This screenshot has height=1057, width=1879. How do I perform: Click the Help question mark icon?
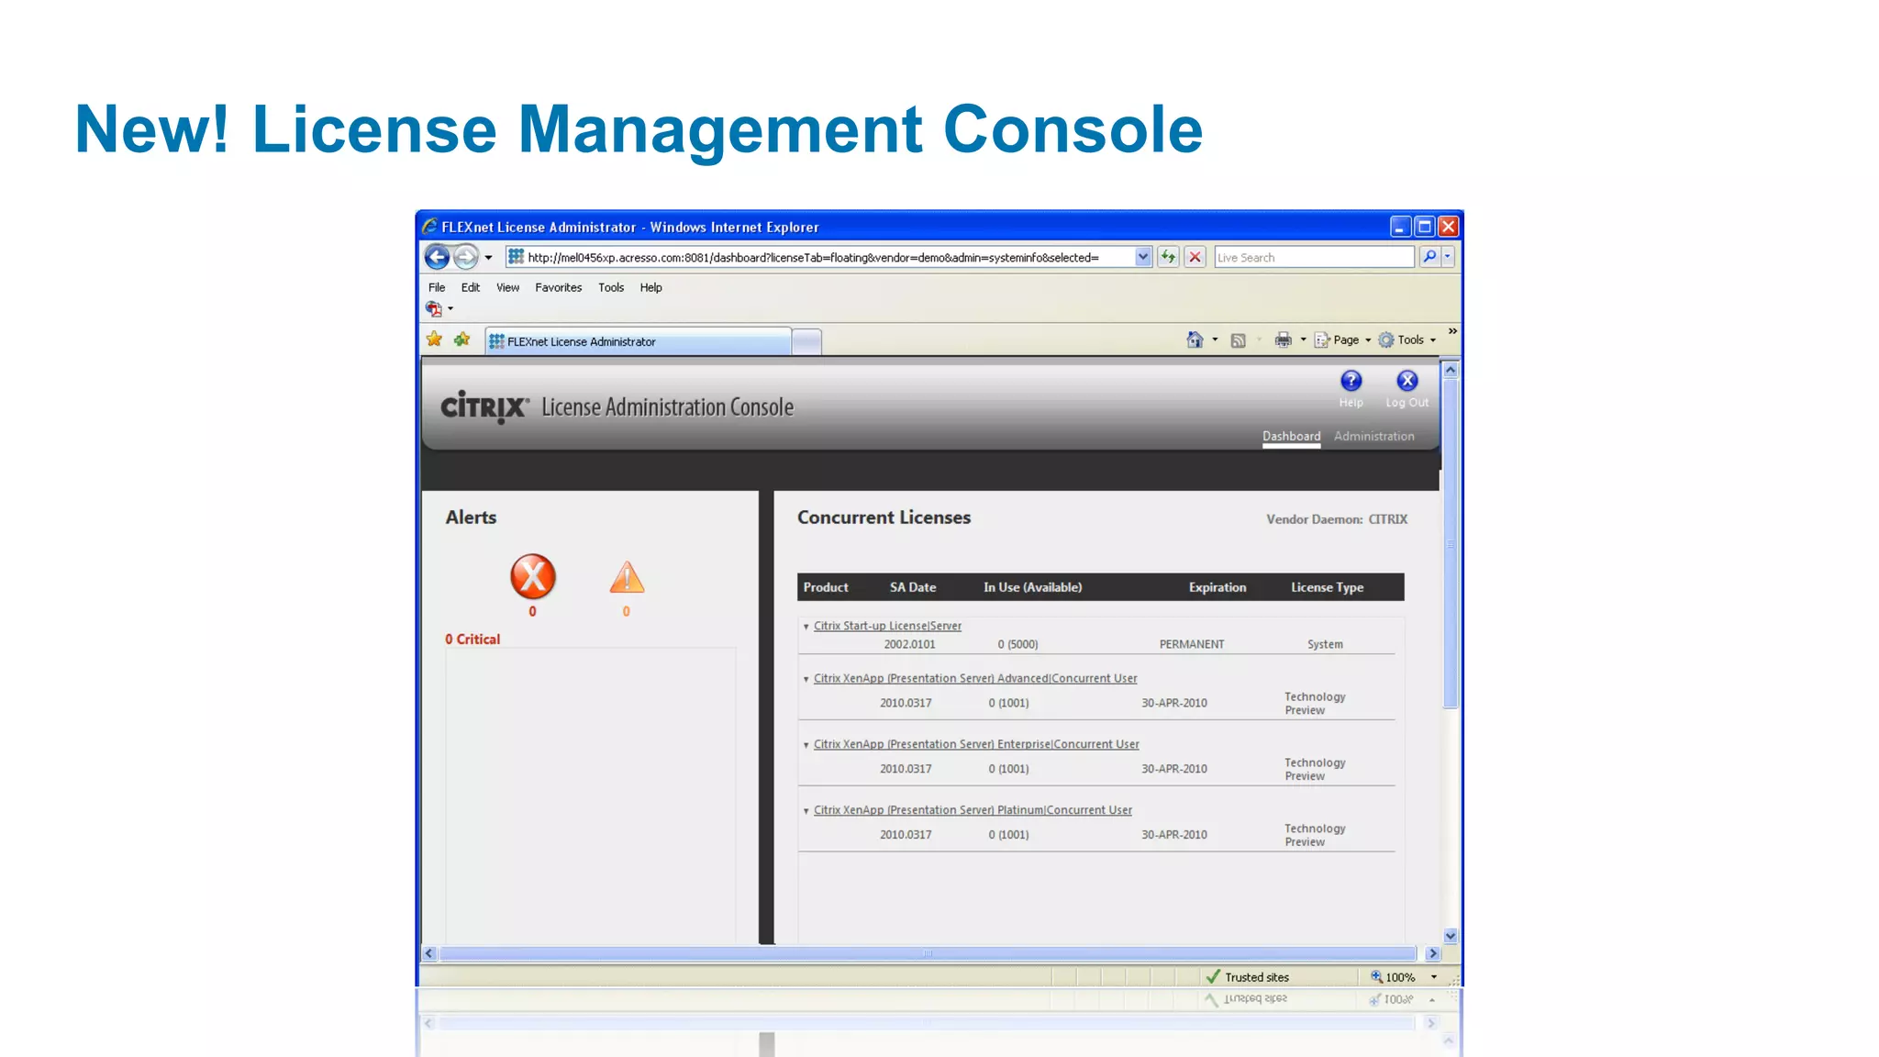[1351, 381]
